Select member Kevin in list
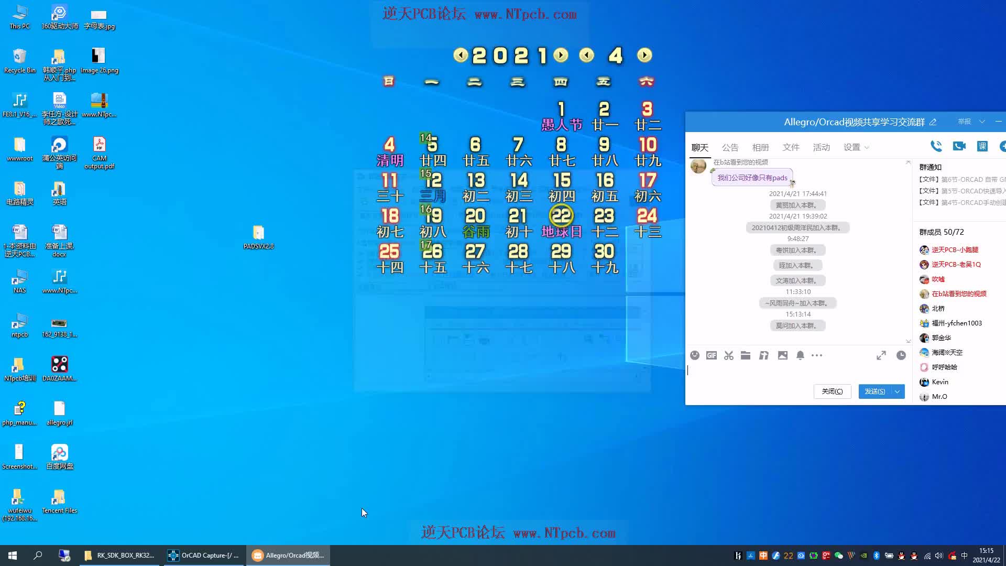Viewport: 1006px width, 566px height. pos(939,382)
